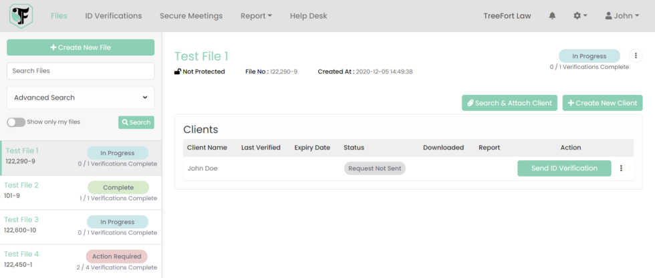Expand the Advanced Search dropdown
655x278 pixels.
point(80,98)
